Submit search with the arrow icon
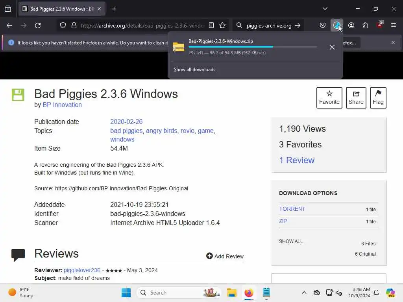Viewport: 403px width, 302px height. (x=298, y=26)
